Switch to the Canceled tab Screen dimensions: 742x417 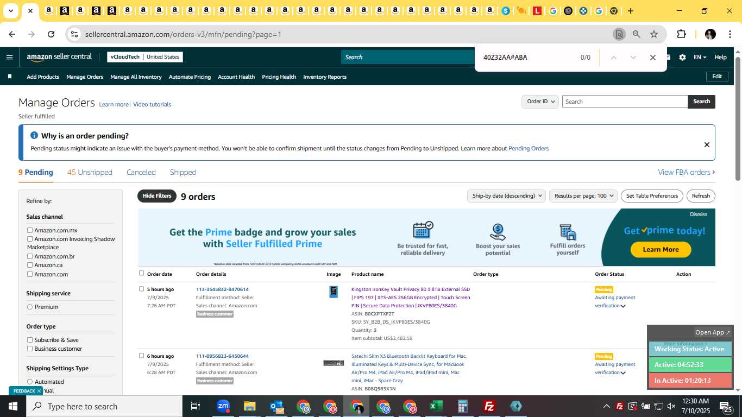point(141,172)
